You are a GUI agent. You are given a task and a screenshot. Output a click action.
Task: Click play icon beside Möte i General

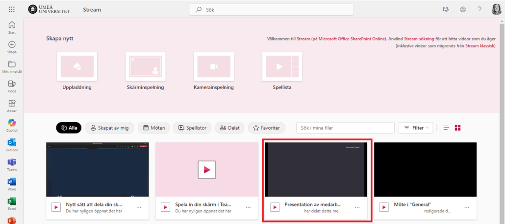tap(384, 207)
